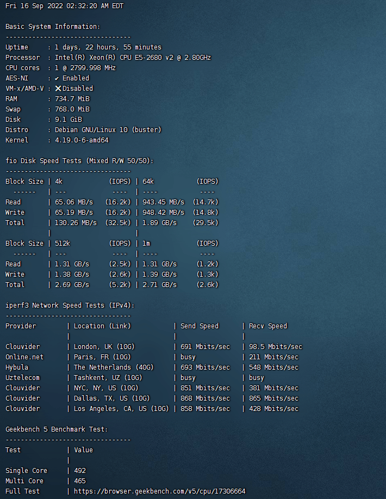Click the 'Full Test' row label
The image size is (386, 499).
[23, 491]
